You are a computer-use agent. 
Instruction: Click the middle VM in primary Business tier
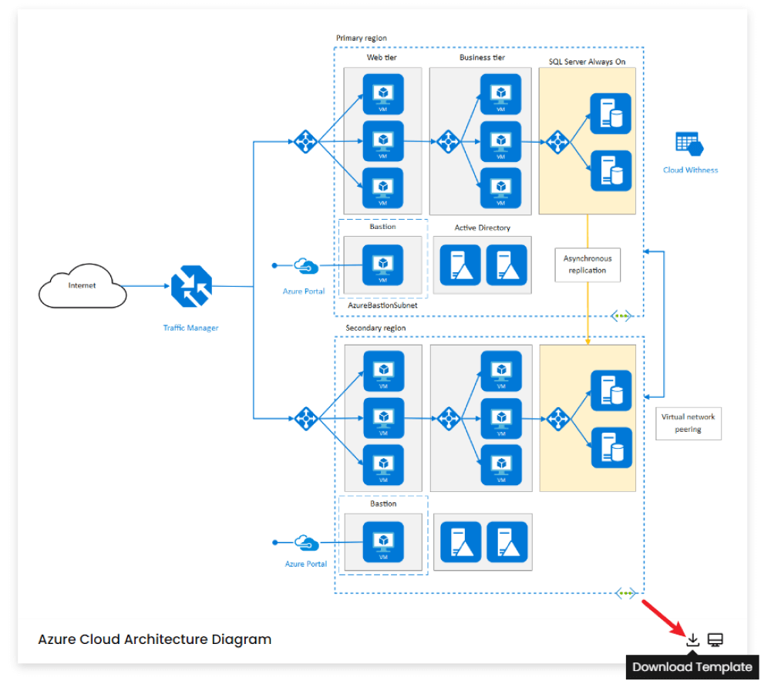(500, 142)
